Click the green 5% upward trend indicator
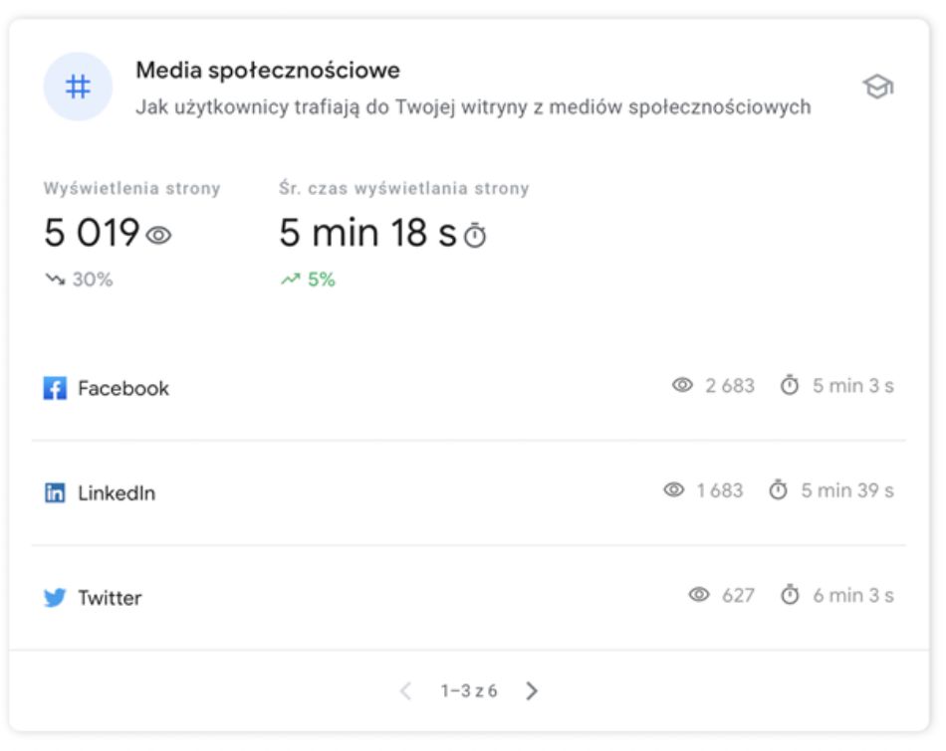The width and height of the screenshot is (946, 751). tap(309, 280)
